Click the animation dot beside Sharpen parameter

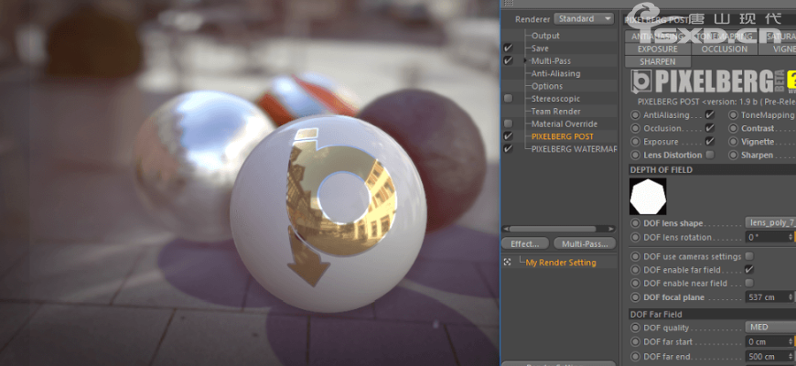(x=733, y=155)
